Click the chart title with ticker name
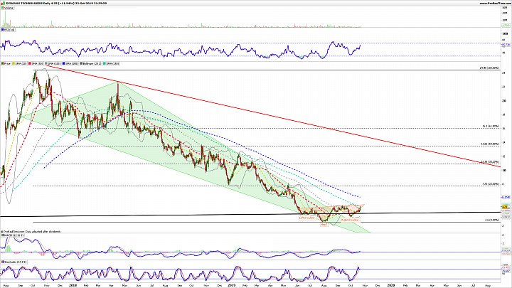Screen dimensions: 512x288 56,4
